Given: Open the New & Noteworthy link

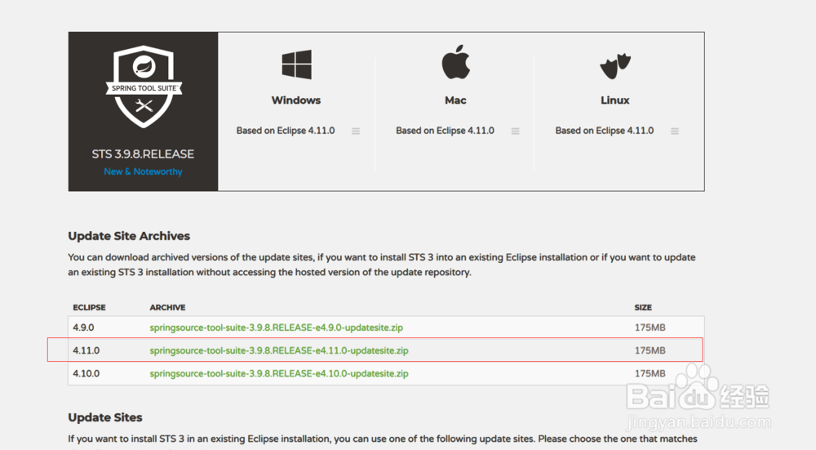Looking at the screenshot, I should coord(143,172).
